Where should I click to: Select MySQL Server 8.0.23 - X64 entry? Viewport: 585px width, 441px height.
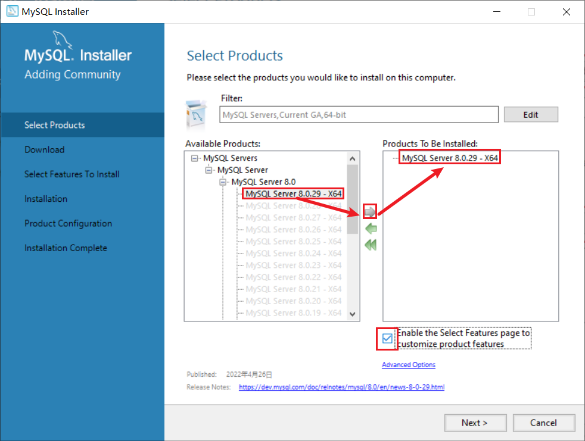coord(293,265)
